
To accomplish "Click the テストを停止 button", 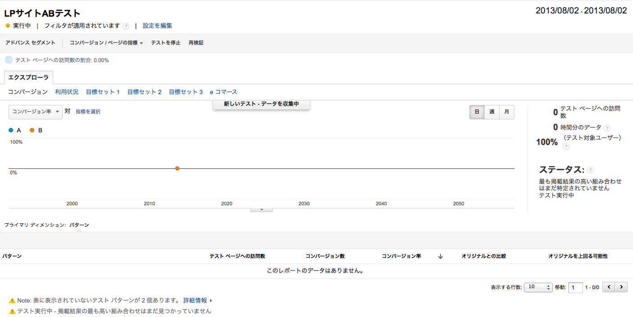I will (165, 43).
